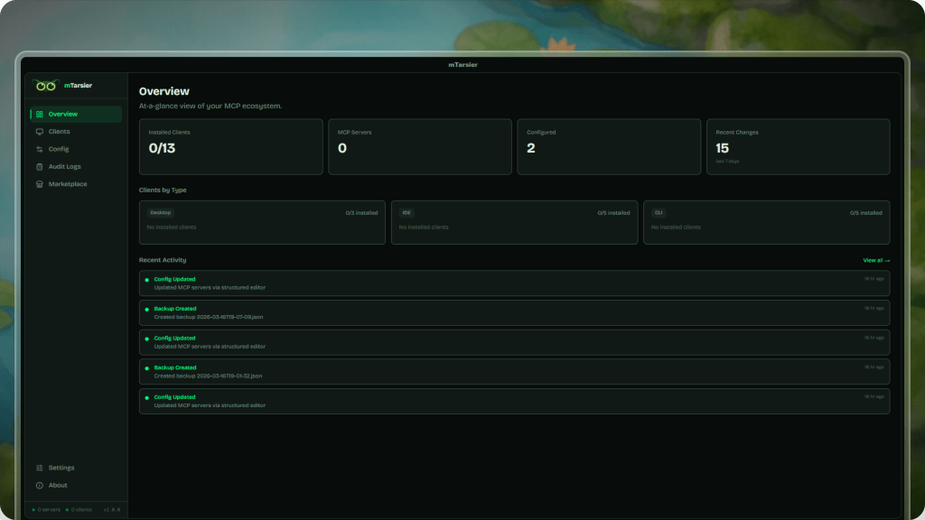Viewport: 925px width, 520px height.
Task: Follow the View all activity link
Action: point(875,260)
